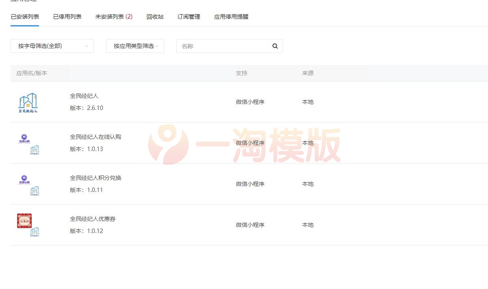Select the 已安装列表 tab
Image resolution: width=488 pixels, height=289 pixels.
pyautogui.click(x=25, y=17)
